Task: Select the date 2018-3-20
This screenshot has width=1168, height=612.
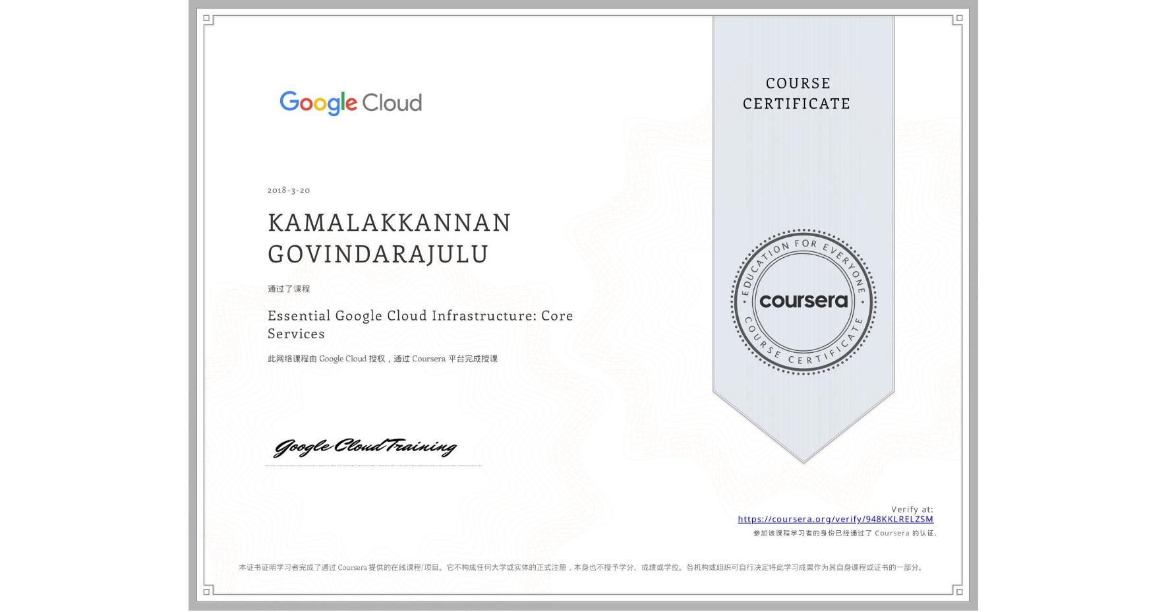Action: [289, 190]
